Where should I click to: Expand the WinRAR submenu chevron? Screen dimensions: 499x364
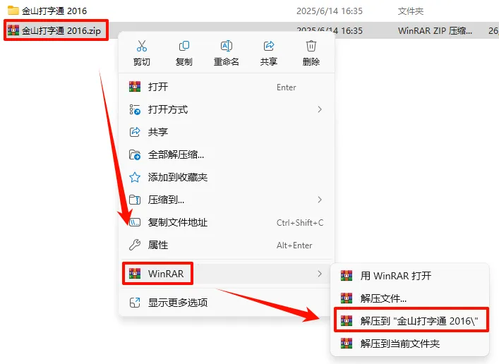point(320,274)
